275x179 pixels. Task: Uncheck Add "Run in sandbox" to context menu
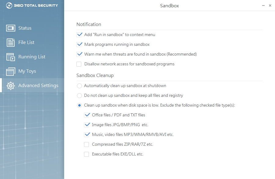(79, 35)
